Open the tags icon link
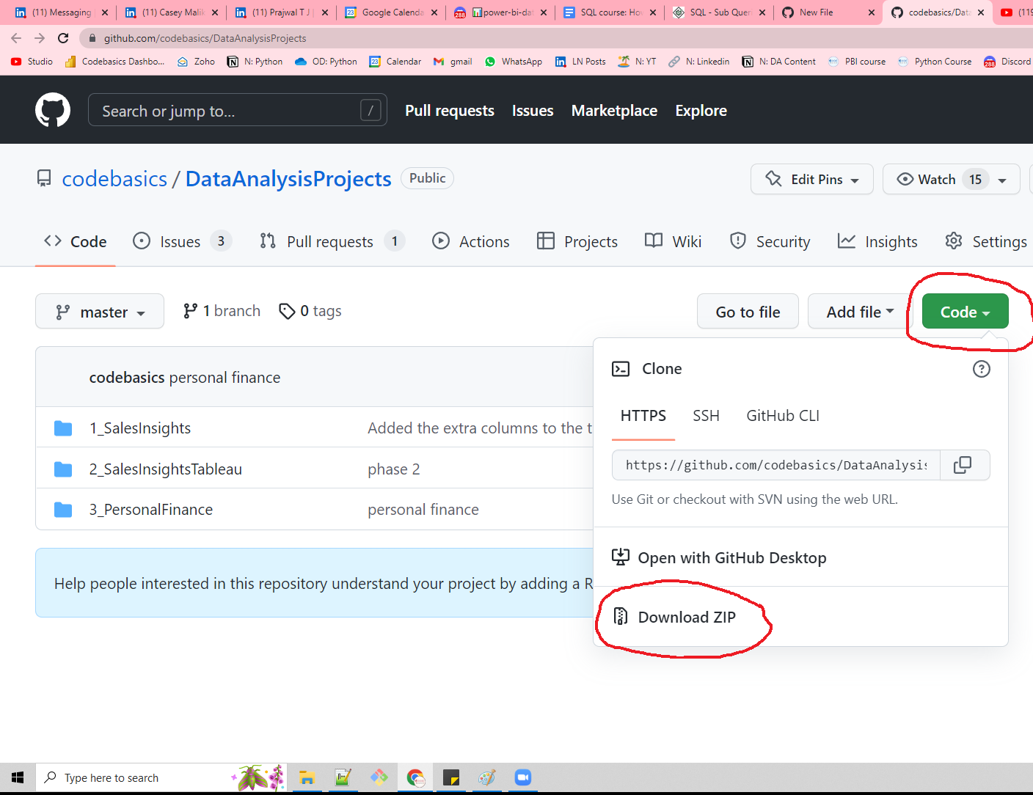The height and width of the screenshot is (795, 1033). [x=310, y=312]
